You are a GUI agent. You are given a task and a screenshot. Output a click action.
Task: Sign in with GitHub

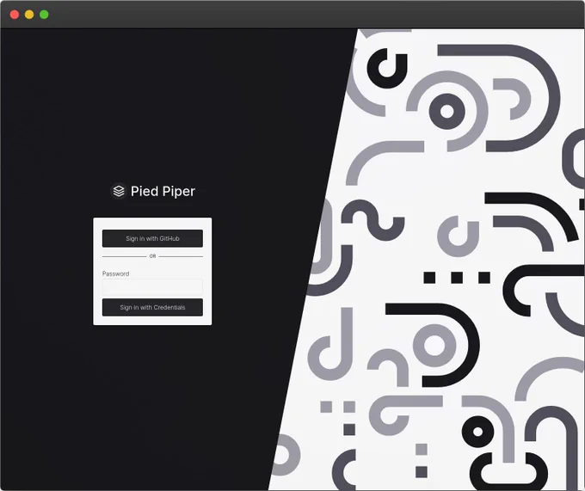(152, 238)
